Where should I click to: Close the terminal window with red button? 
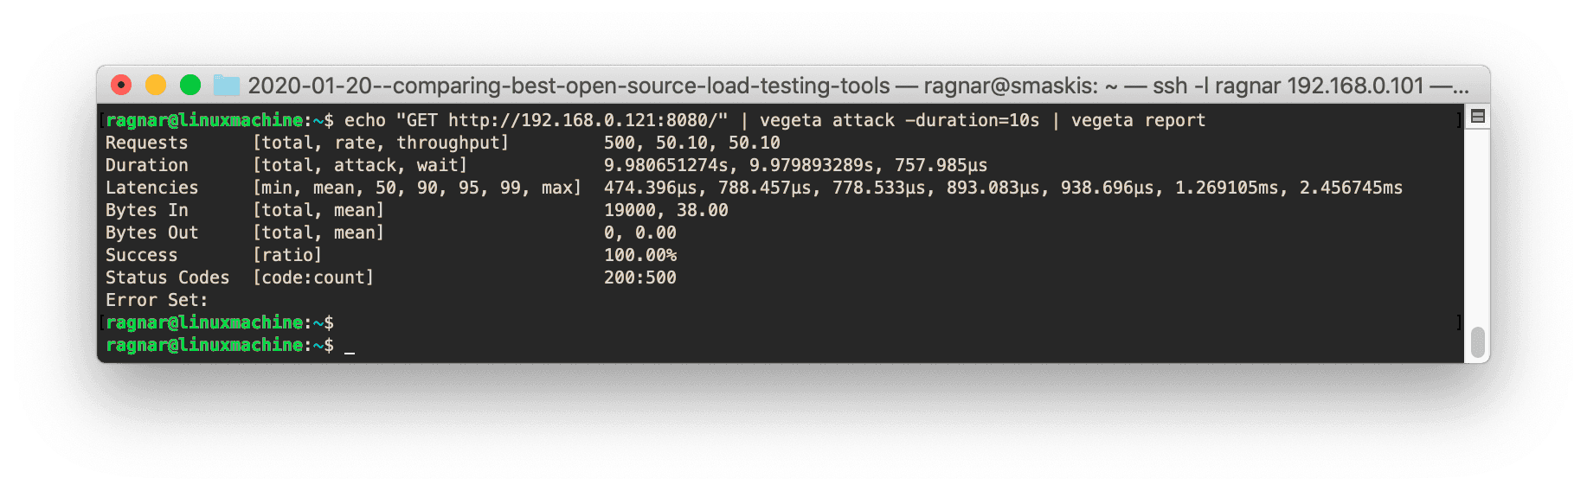[121, 85]
